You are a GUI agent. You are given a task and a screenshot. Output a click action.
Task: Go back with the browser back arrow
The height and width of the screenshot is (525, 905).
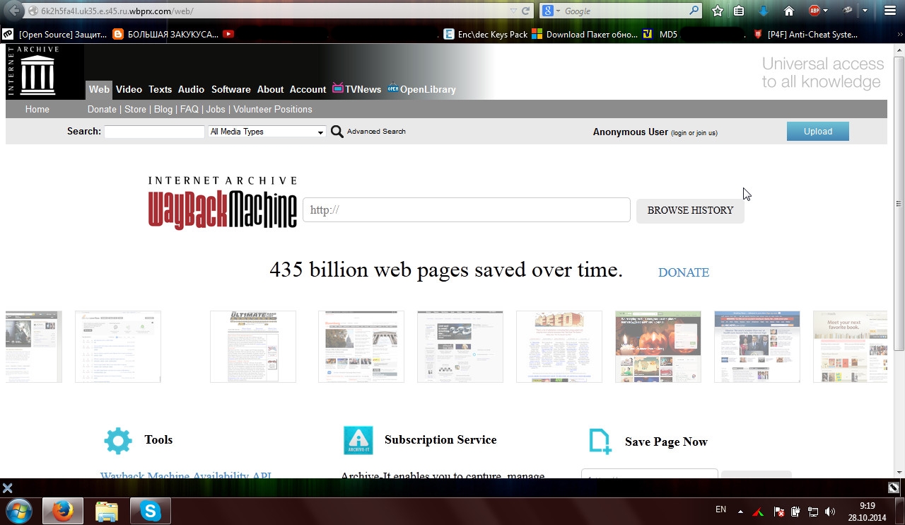(x=13, y=11)
